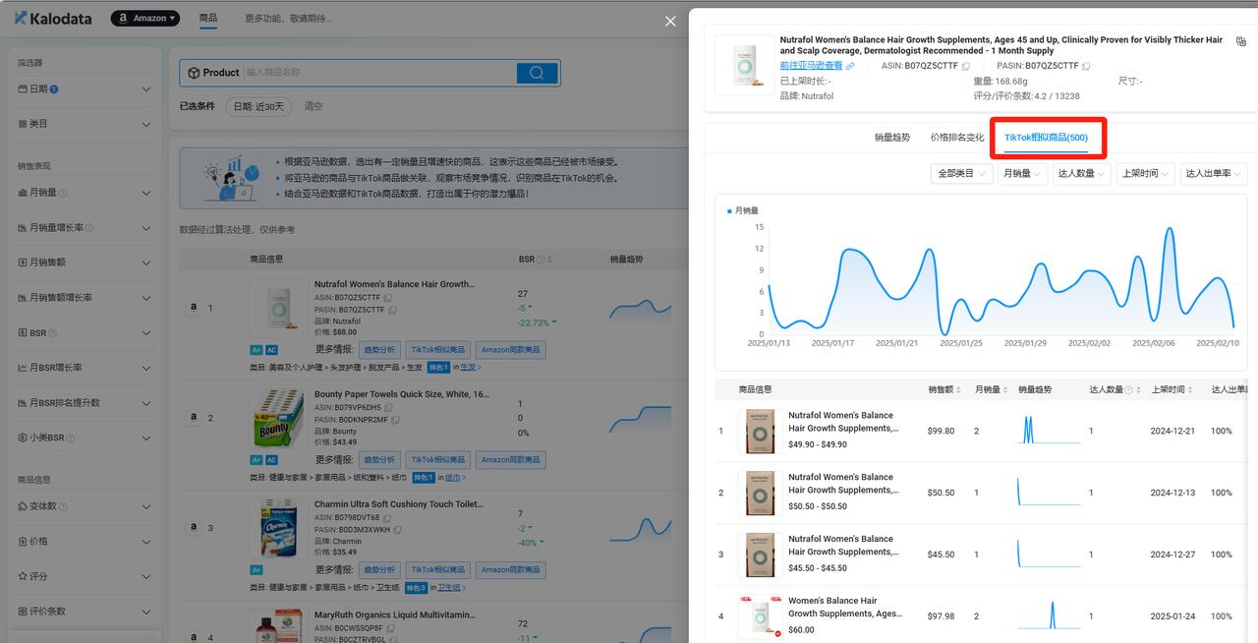Screen dimensions: 1258x643
Task: Click 趋势分析 button for Nutrafol row
Action: click(x=378, y=349)
